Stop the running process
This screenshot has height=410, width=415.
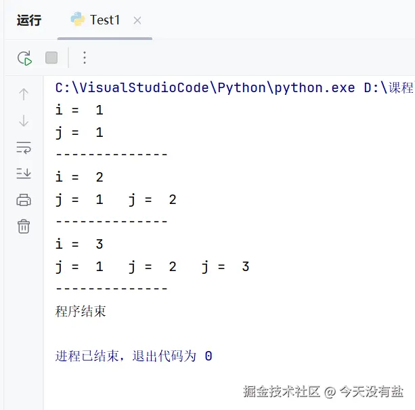click(x=51, y=58)
